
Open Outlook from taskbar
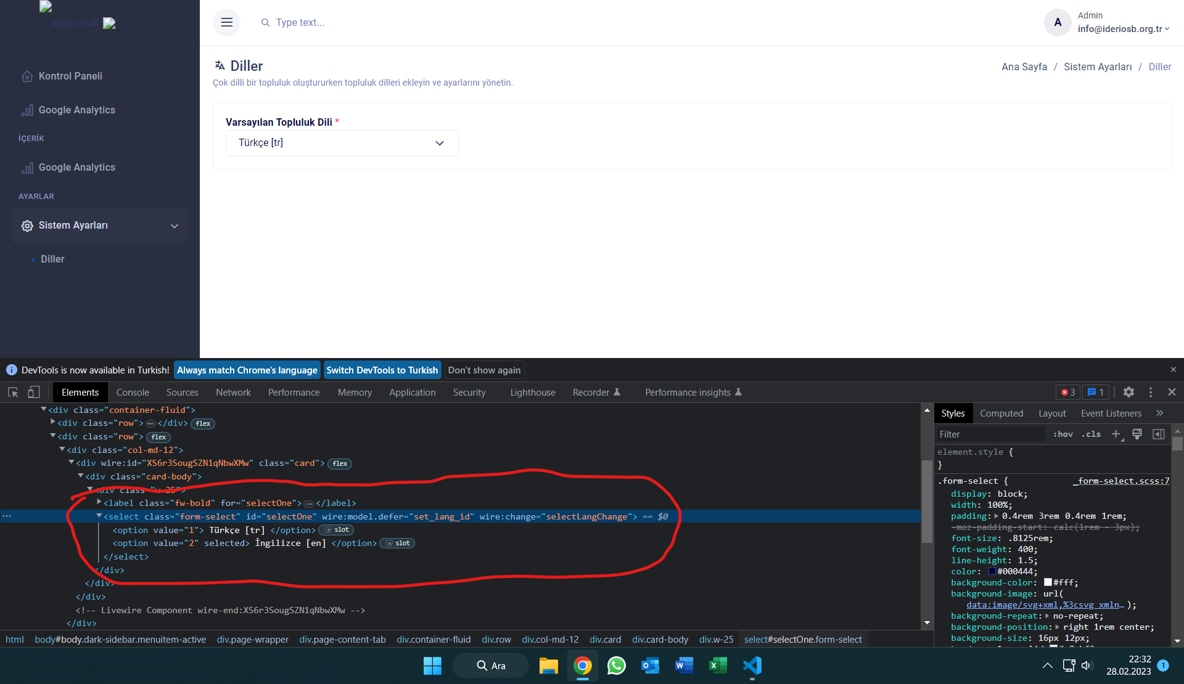click(x=650, y=666)
